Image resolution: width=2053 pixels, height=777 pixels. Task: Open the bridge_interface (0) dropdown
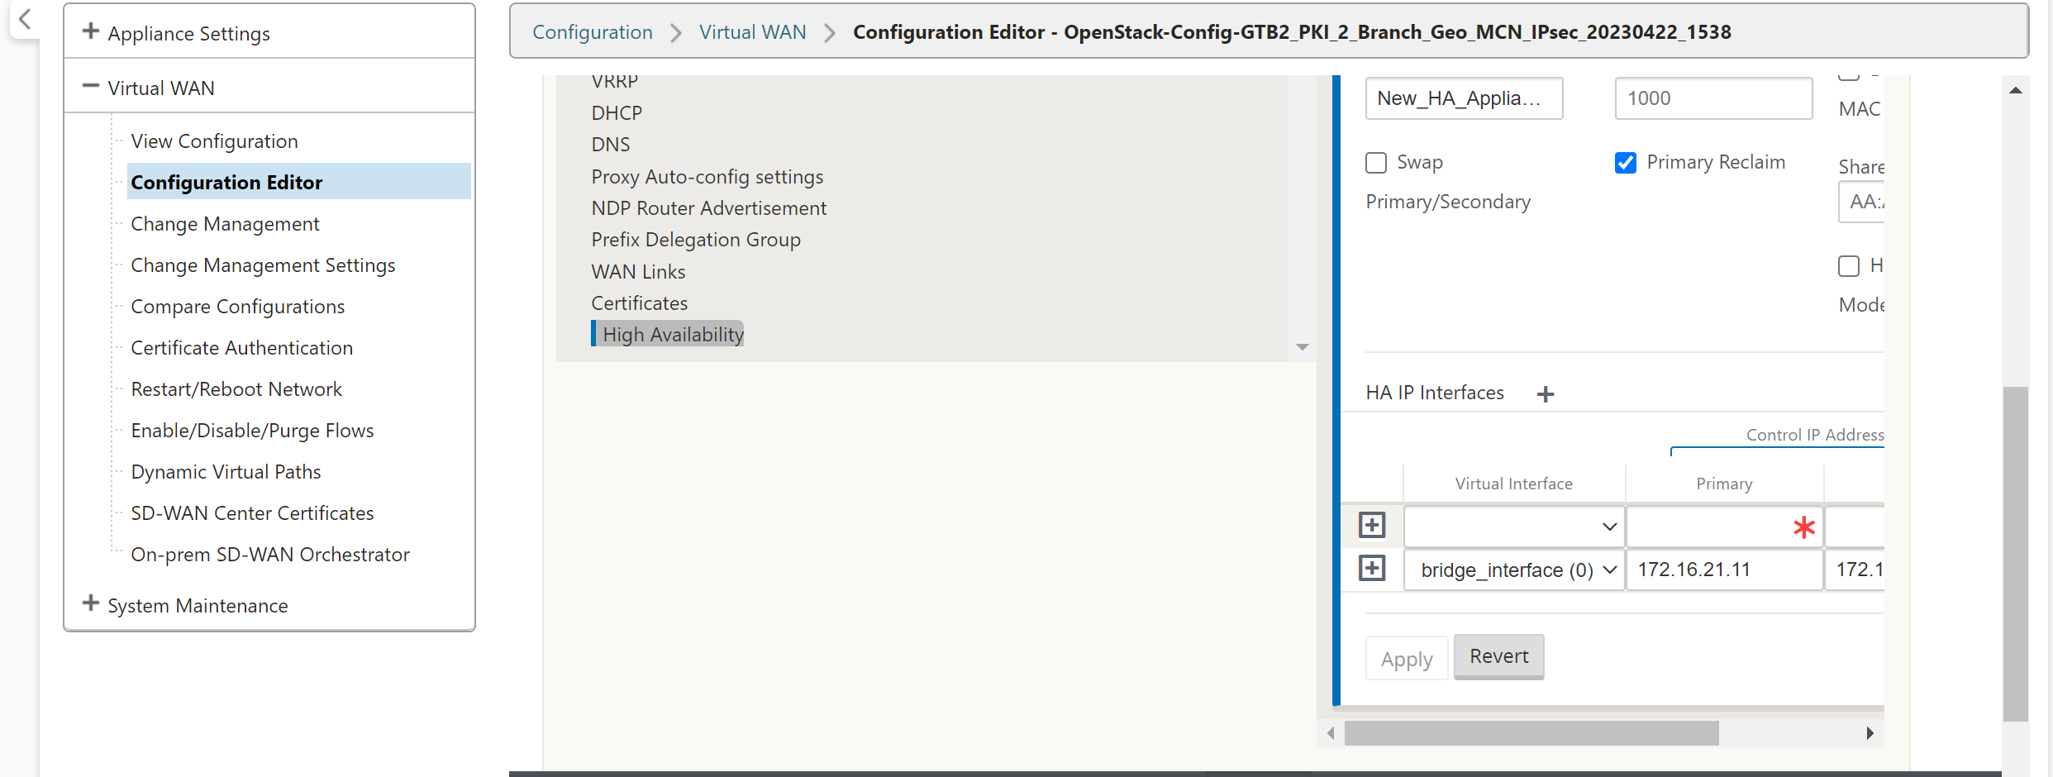1514,570
